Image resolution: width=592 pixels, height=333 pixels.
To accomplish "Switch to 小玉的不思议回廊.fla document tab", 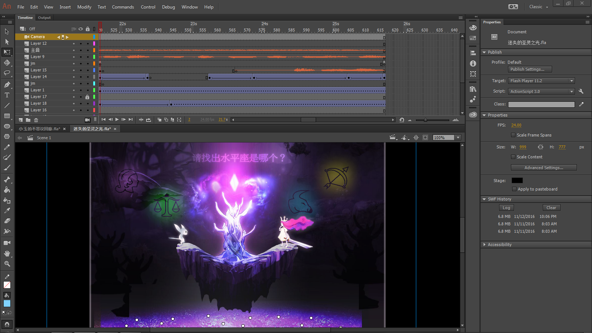I will (x=39, y=129).
